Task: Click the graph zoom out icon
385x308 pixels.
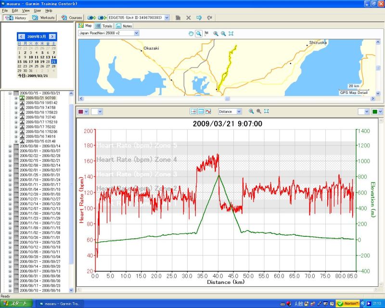Action: tap(259, 111)
